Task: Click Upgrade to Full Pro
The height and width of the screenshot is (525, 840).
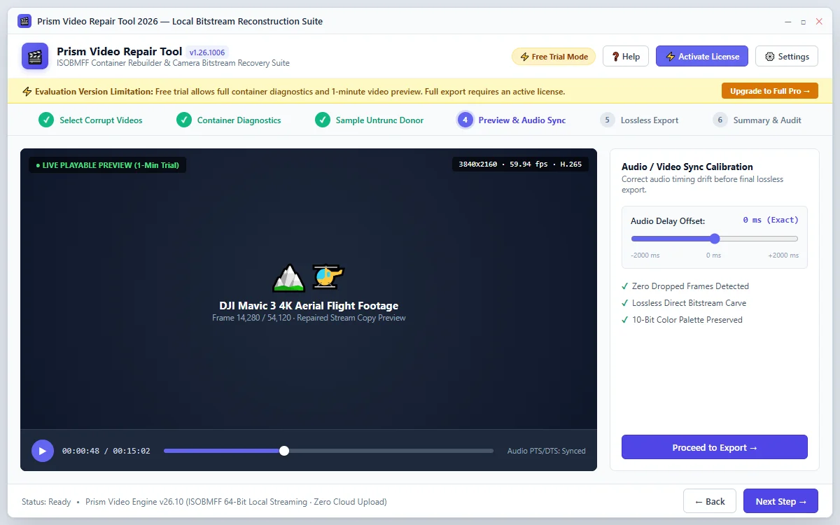Action: (x=770, y=91)
